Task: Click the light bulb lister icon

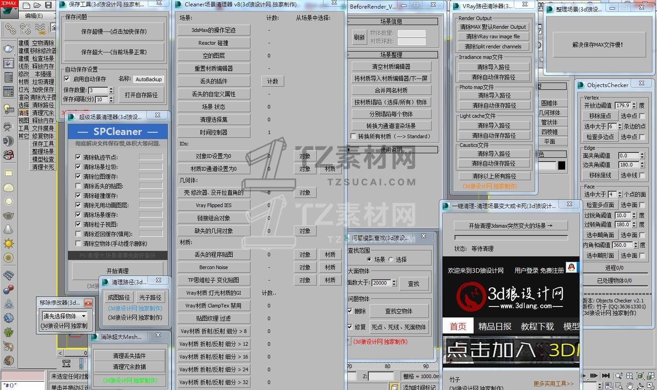Action: coord(8,109)
